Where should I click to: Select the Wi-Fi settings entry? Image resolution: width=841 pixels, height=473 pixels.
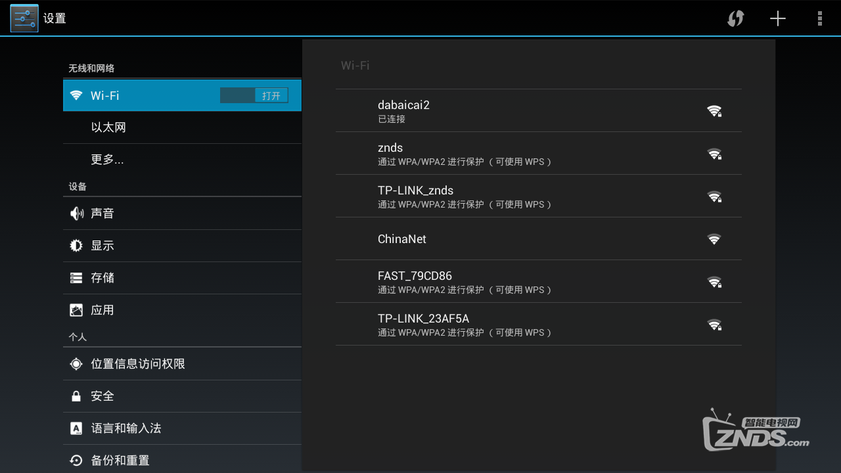(182, 95)
